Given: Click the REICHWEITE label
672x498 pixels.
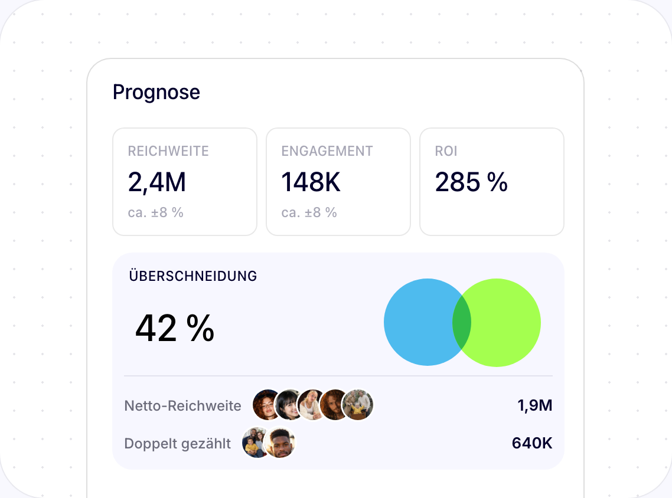Looking at the screenshot, I should coord(168,151).
